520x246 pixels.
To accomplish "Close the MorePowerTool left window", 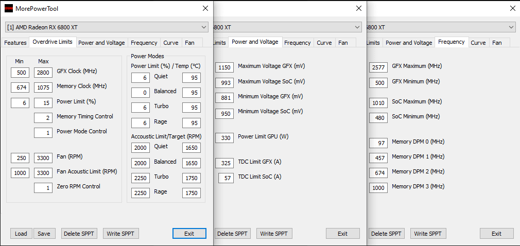I will [x=205, y=9].
